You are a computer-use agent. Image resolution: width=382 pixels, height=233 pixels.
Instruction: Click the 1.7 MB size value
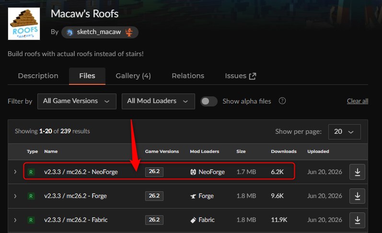[246, 172]
